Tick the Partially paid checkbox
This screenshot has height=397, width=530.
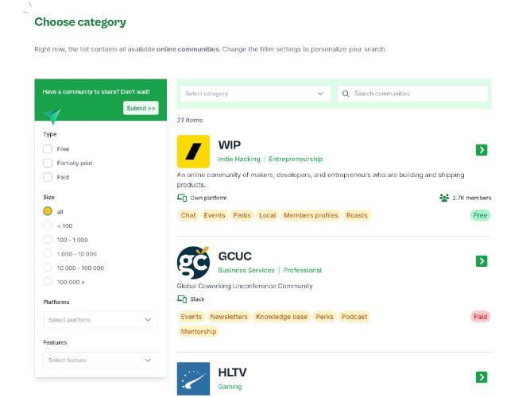click(48, 164)
